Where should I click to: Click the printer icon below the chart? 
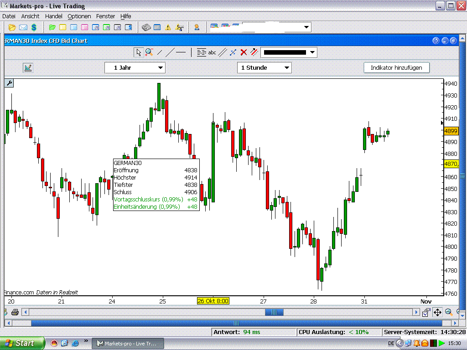click(15, 312)
